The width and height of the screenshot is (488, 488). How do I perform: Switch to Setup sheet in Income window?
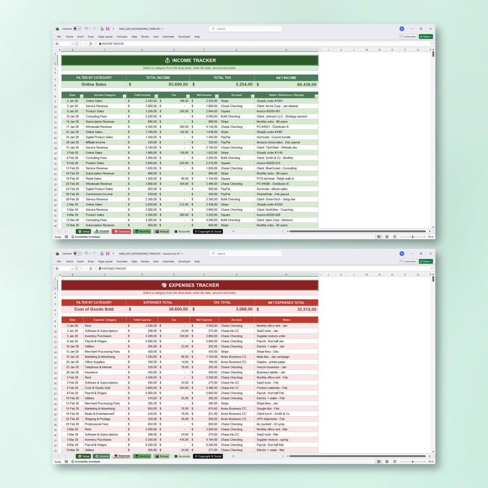84,232
